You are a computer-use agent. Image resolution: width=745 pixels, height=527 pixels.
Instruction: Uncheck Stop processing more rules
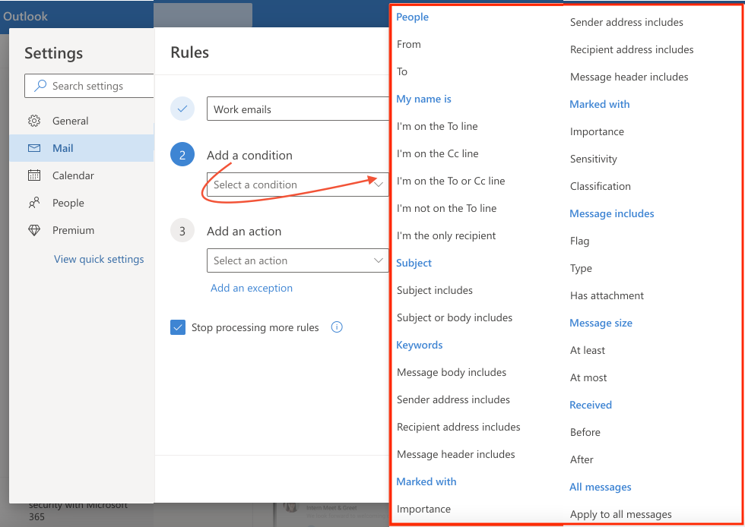[178, 327]
